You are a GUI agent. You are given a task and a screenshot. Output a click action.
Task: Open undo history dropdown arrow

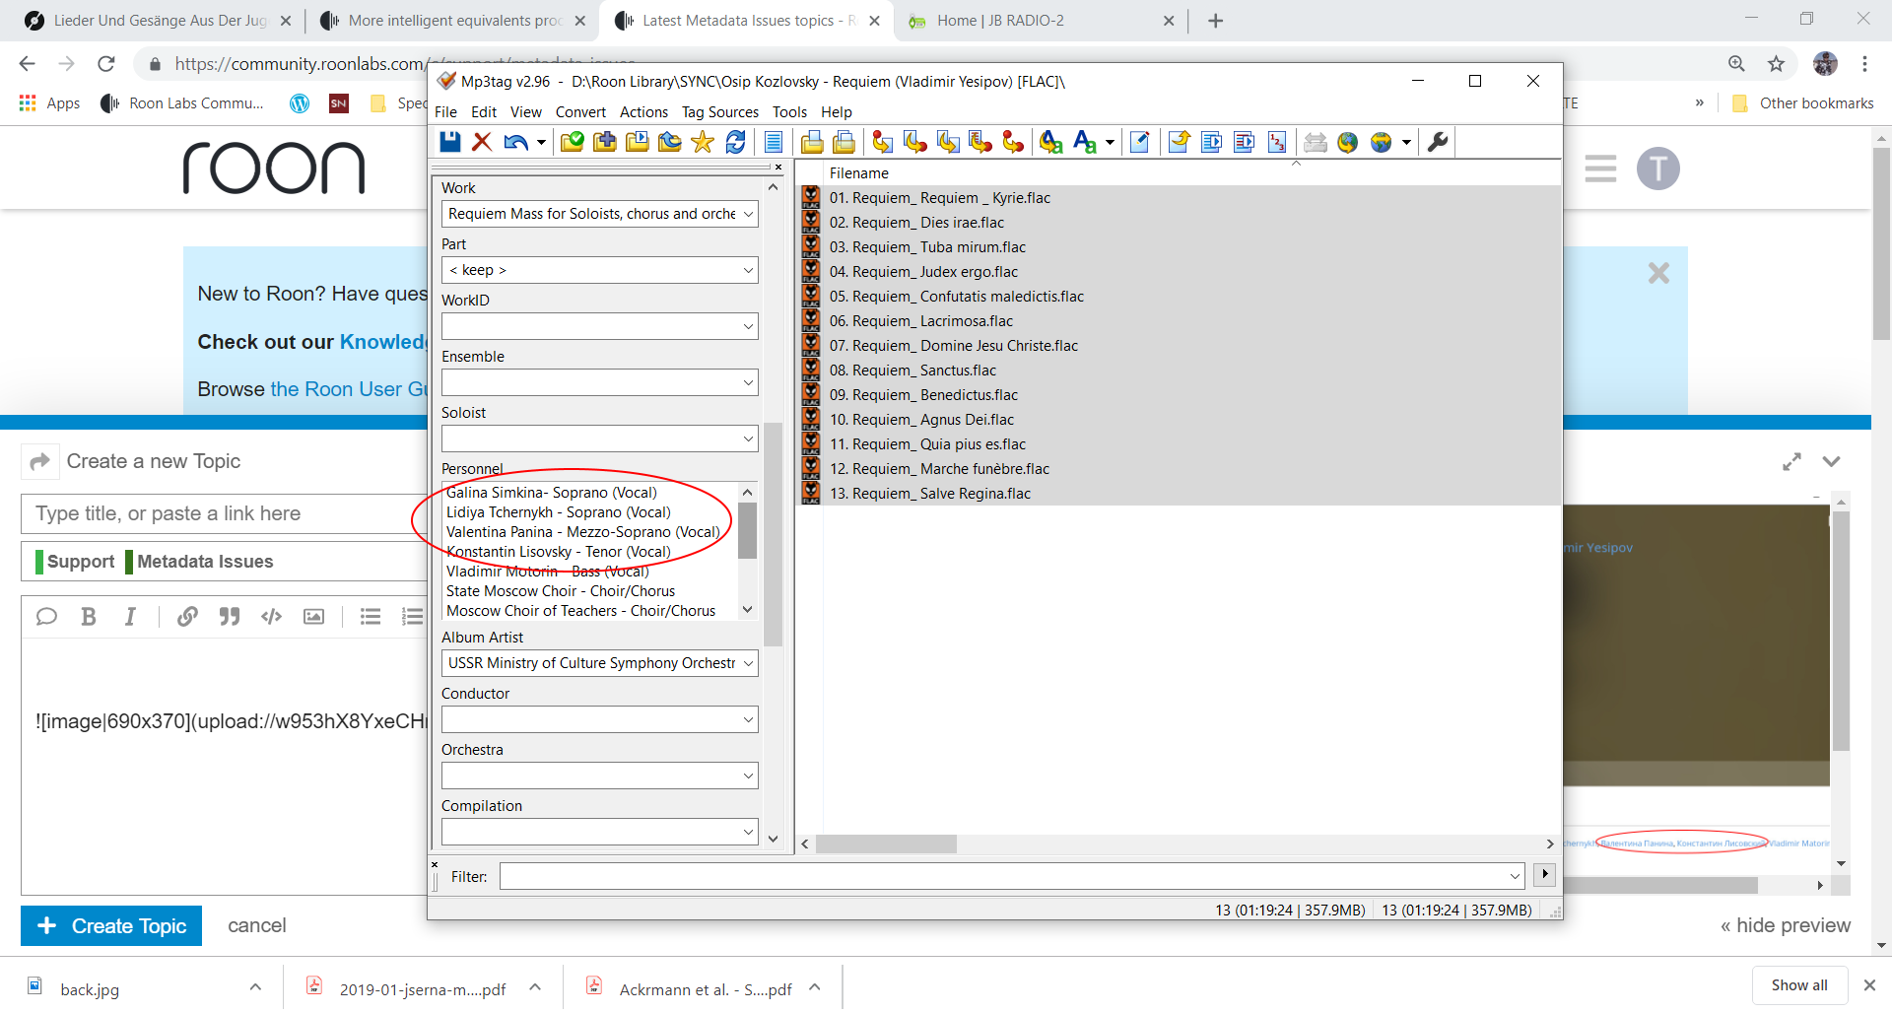[541, 143]
